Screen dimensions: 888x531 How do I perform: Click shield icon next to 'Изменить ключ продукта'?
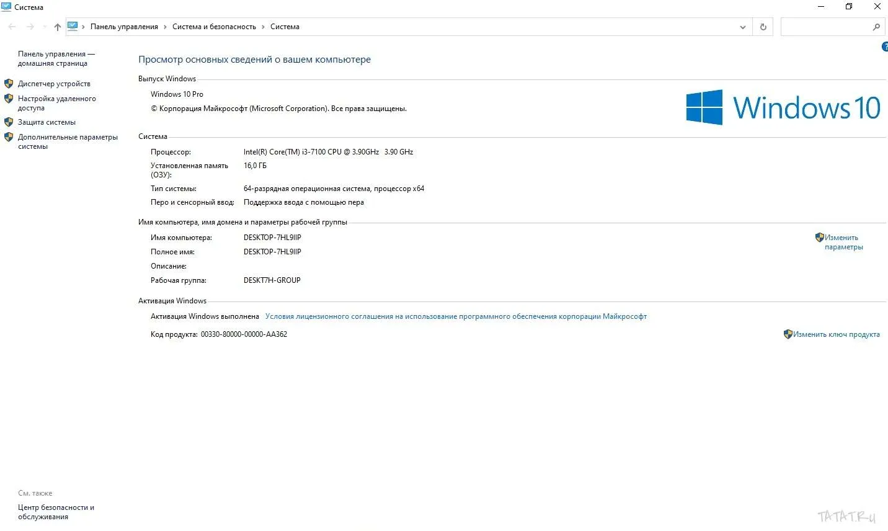point(788,334)
